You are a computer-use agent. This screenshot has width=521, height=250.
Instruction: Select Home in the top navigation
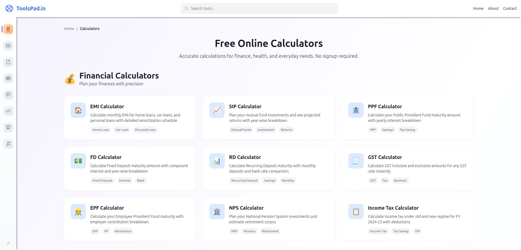coord(478,8)
